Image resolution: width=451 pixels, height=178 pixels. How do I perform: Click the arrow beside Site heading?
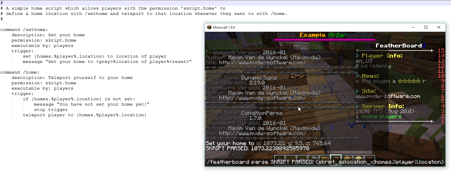pos(357,91)
